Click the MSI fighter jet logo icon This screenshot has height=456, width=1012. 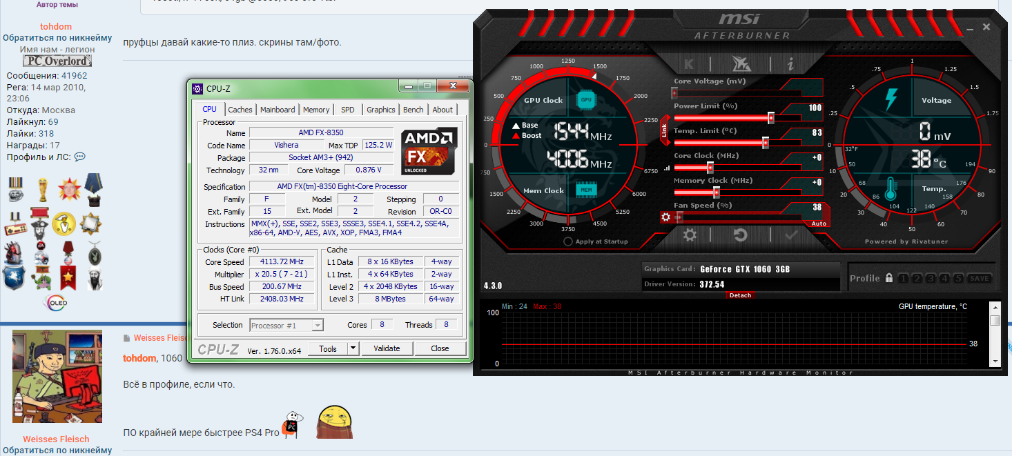[x=740, y=64]
